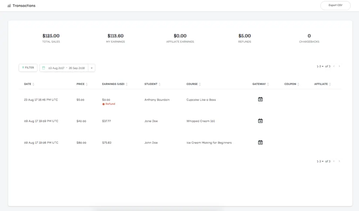This screenshot has width=359, height=211.
Task: Go to next page using top pagination arrow
Action: pyautogui.click(x=339, y=66)
